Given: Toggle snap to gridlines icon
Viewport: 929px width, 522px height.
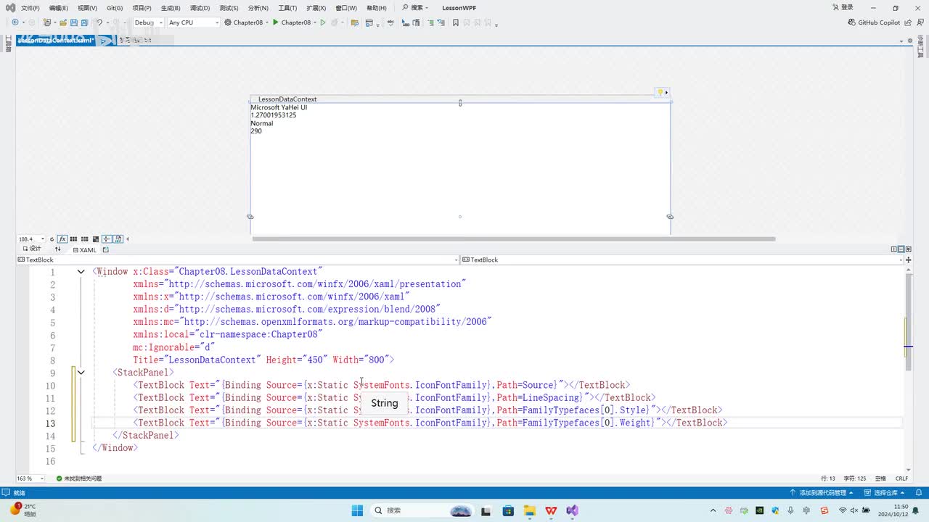Looking at the screenshot, I should tap(85, 239).
